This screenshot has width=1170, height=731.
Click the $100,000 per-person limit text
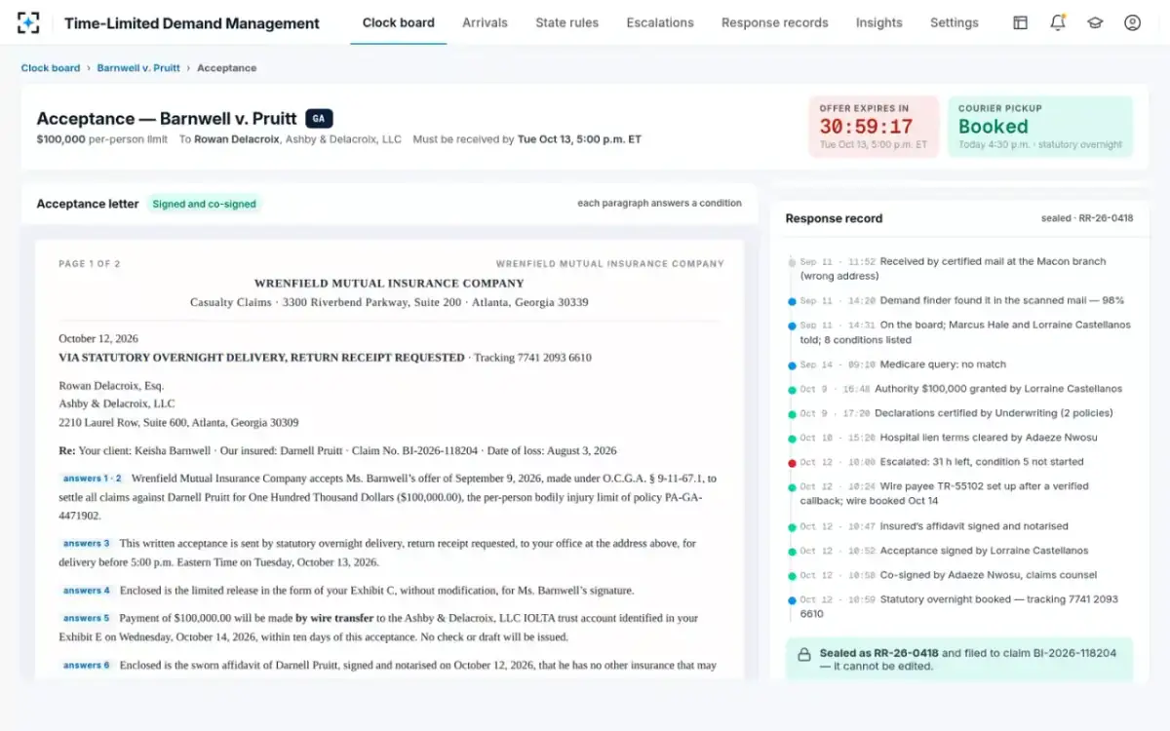(x=101, y=139)
